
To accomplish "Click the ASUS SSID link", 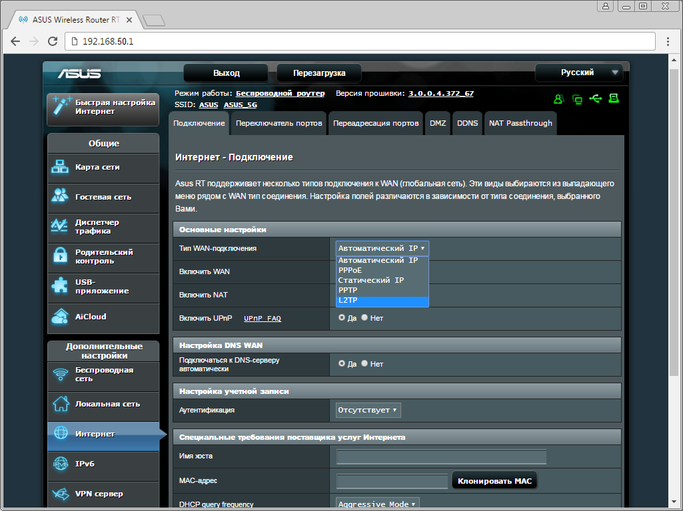I will click(209, 105).
